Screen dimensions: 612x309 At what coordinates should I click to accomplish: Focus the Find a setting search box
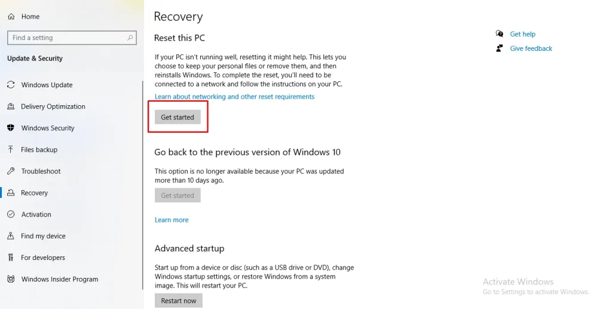[x=72, y=38]
